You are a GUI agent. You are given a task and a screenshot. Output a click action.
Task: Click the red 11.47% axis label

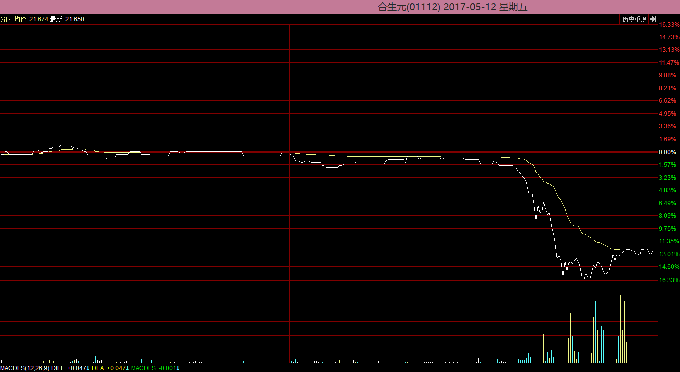pyautogui.click(x=669, y=63)
